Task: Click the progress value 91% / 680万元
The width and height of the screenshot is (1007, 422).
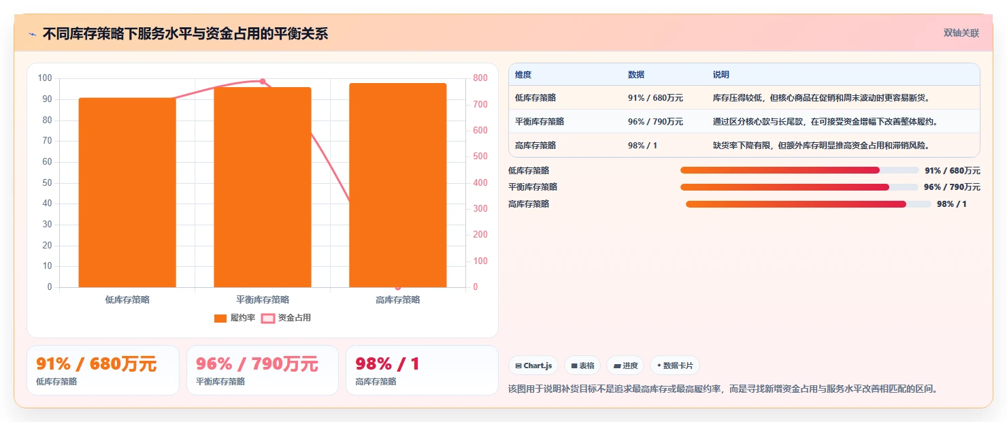Action: coord(953,170)
